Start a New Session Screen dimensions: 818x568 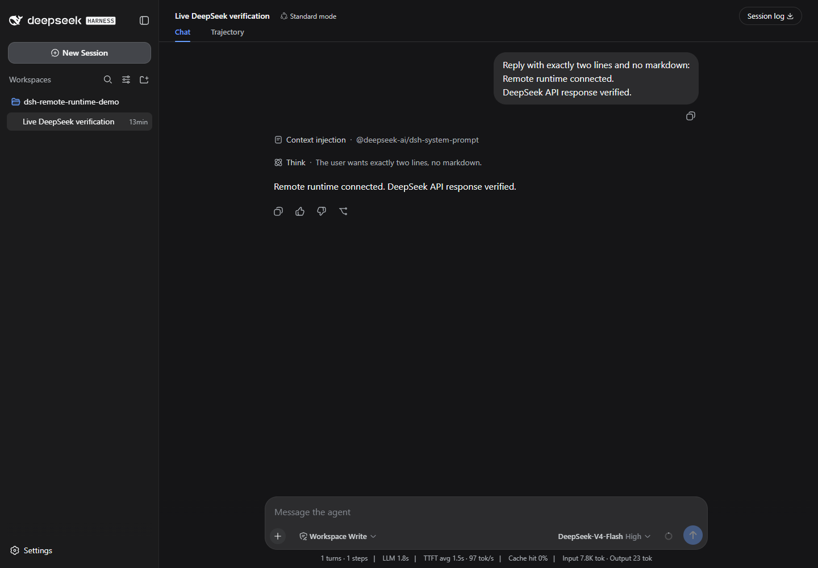pyautogui.click(x=80, y=53)
